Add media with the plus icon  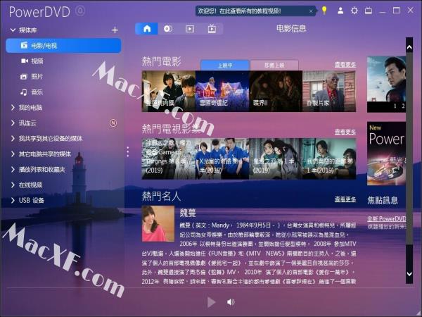click(115, 30)
